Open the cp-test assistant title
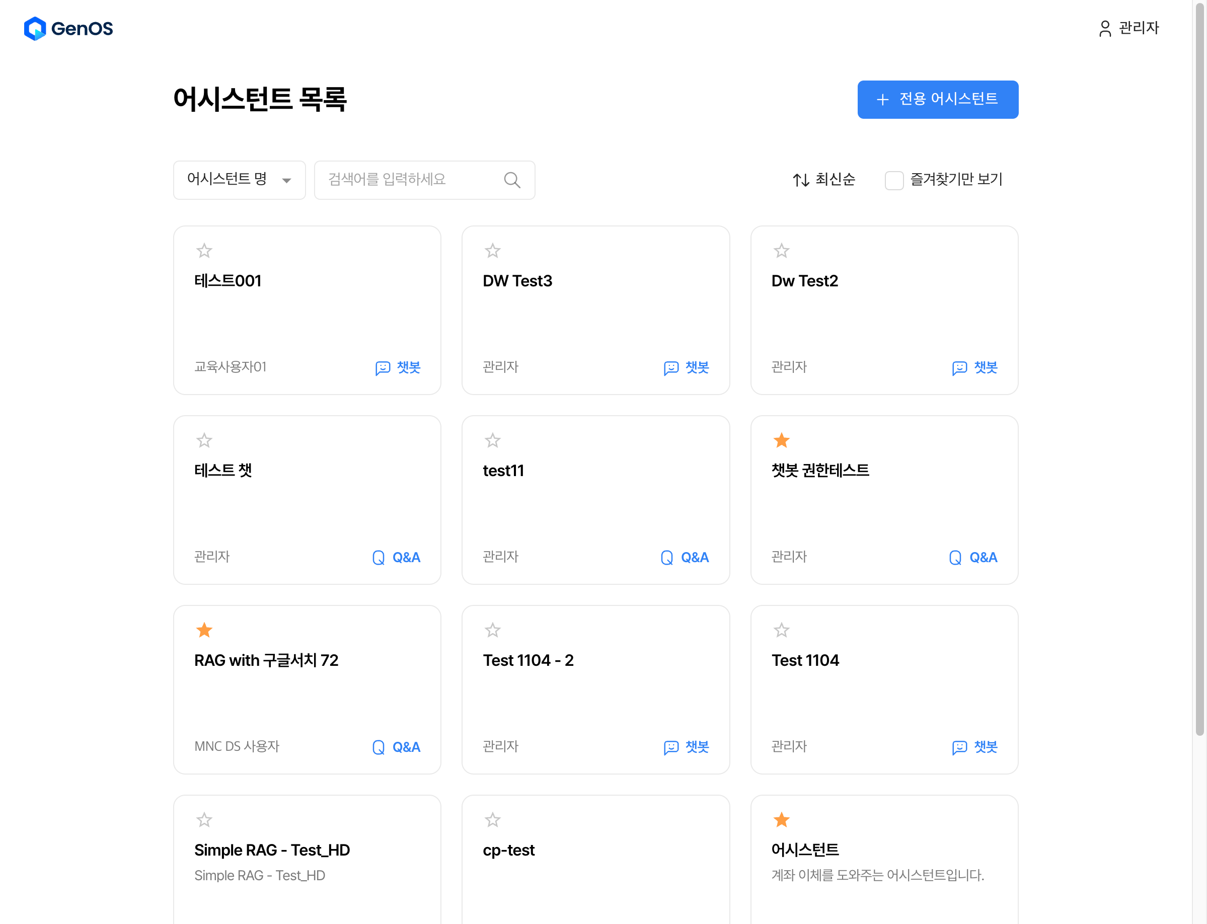Screen dimensions: 1207x924 click(508, 850)
